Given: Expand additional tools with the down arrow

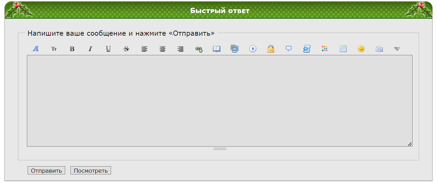Looking at the screenshot, I should pyautogui.click(x=397, y=49).
